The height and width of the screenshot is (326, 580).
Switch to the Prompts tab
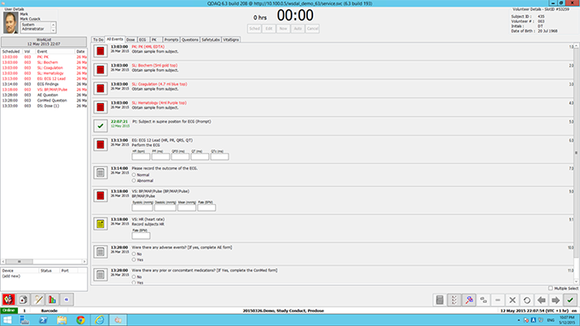coord(171,39)
